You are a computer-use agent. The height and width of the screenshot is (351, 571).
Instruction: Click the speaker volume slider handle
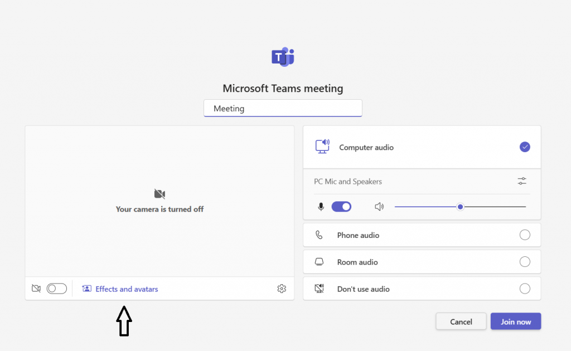[460, 207]
